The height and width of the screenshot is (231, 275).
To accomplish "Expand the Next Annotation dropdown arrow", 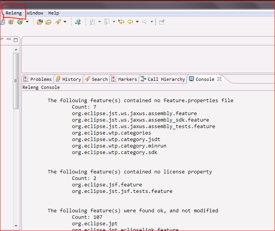I will tap(99, 22).
